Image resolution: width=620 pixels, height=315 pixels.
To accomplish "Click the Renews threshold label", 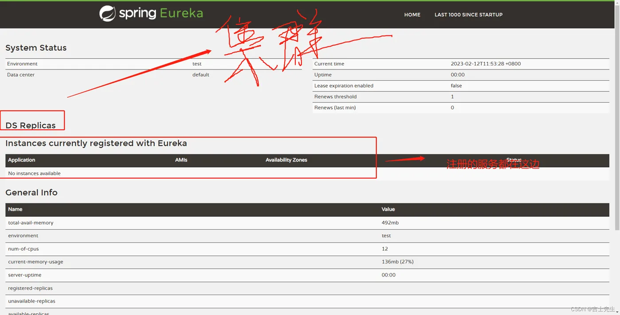I will pos(335,96).
